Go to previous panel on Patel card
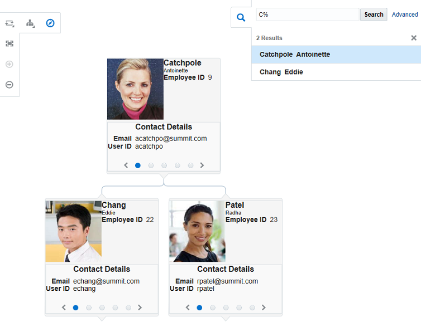Viewport: 421px width, 327px height. pos(188,308)
